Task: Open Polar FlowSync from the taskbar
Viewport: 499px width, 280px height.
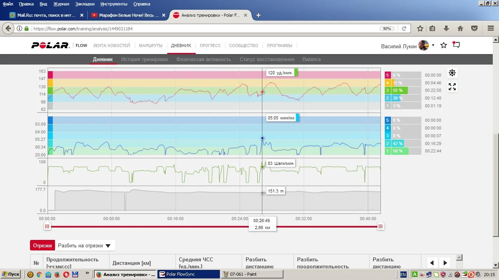Action: pos(188,274)
